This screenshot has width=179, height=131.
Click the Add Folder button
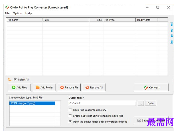click(44, 87)
